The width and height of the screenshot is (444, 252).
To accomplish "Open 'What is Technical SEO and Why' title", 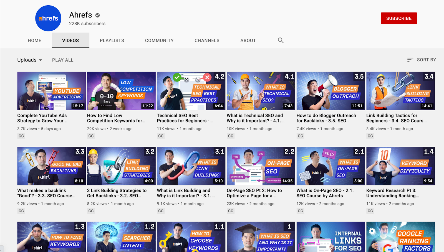I will [256, 118].
